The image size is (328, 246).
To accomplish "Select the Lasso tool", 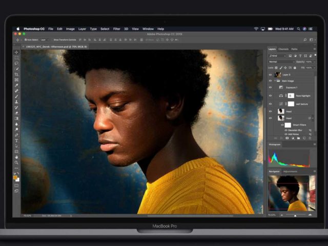I will pos(16,64).
